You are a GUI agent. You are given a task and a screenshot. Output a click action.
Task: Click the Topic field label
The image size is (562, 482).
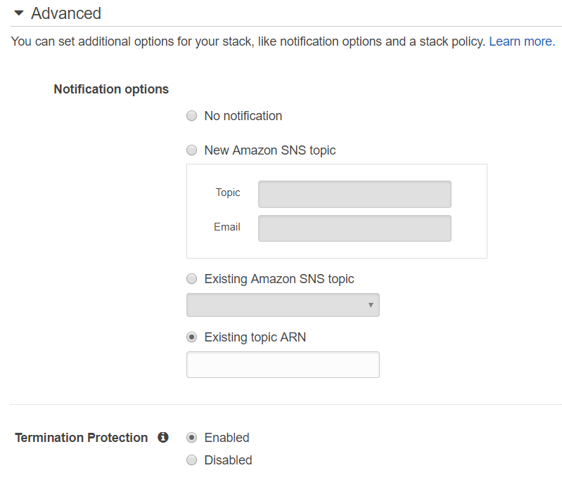(x=228, y=193)
